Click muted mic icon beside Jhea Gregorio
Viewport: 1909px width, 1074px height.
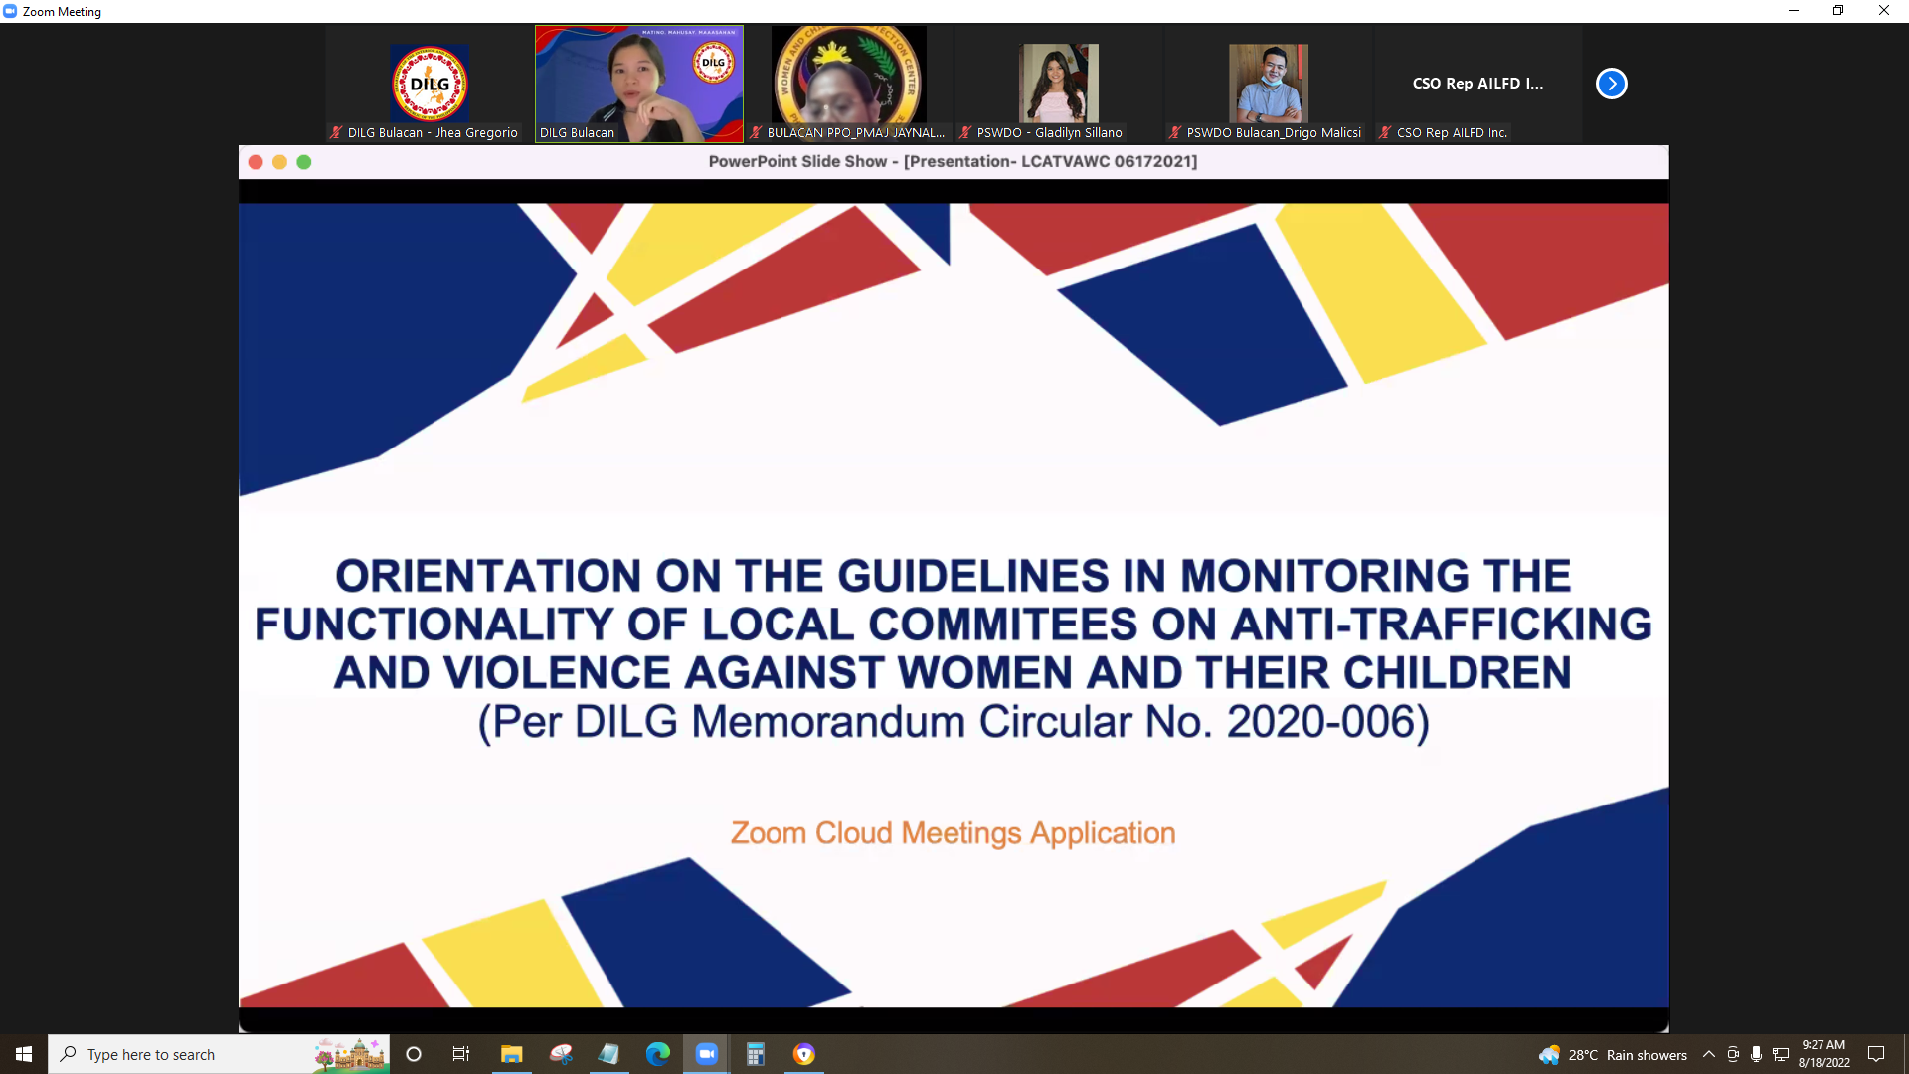coord(336,132)
